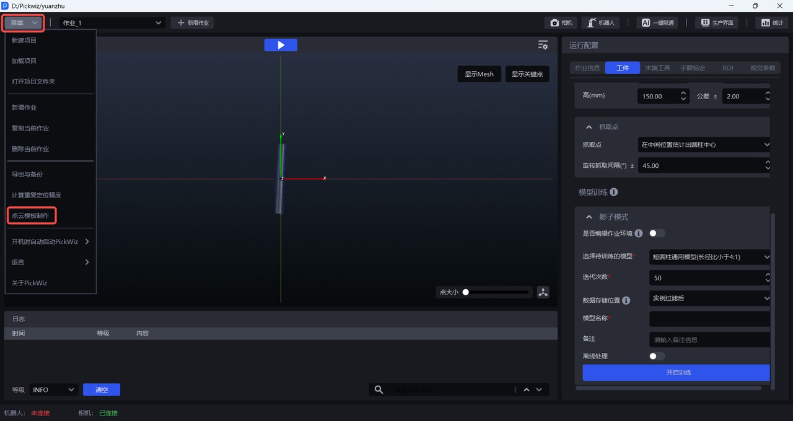
Task: Open the camera (相机) panel
Action: coord(561,23)
